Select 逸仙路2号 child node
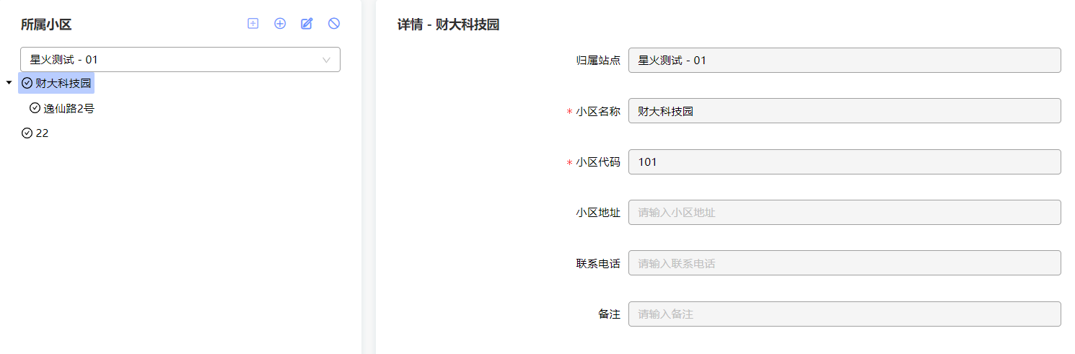Screen dimensions: 1075x354 tap(69, 108)
